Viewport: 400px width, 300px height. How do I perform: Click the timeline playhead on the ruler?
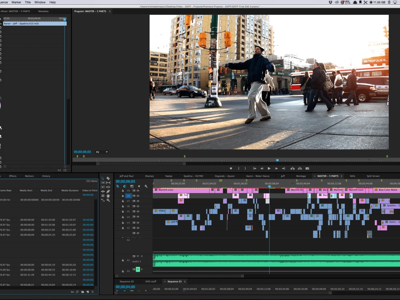tap(269, 186)
